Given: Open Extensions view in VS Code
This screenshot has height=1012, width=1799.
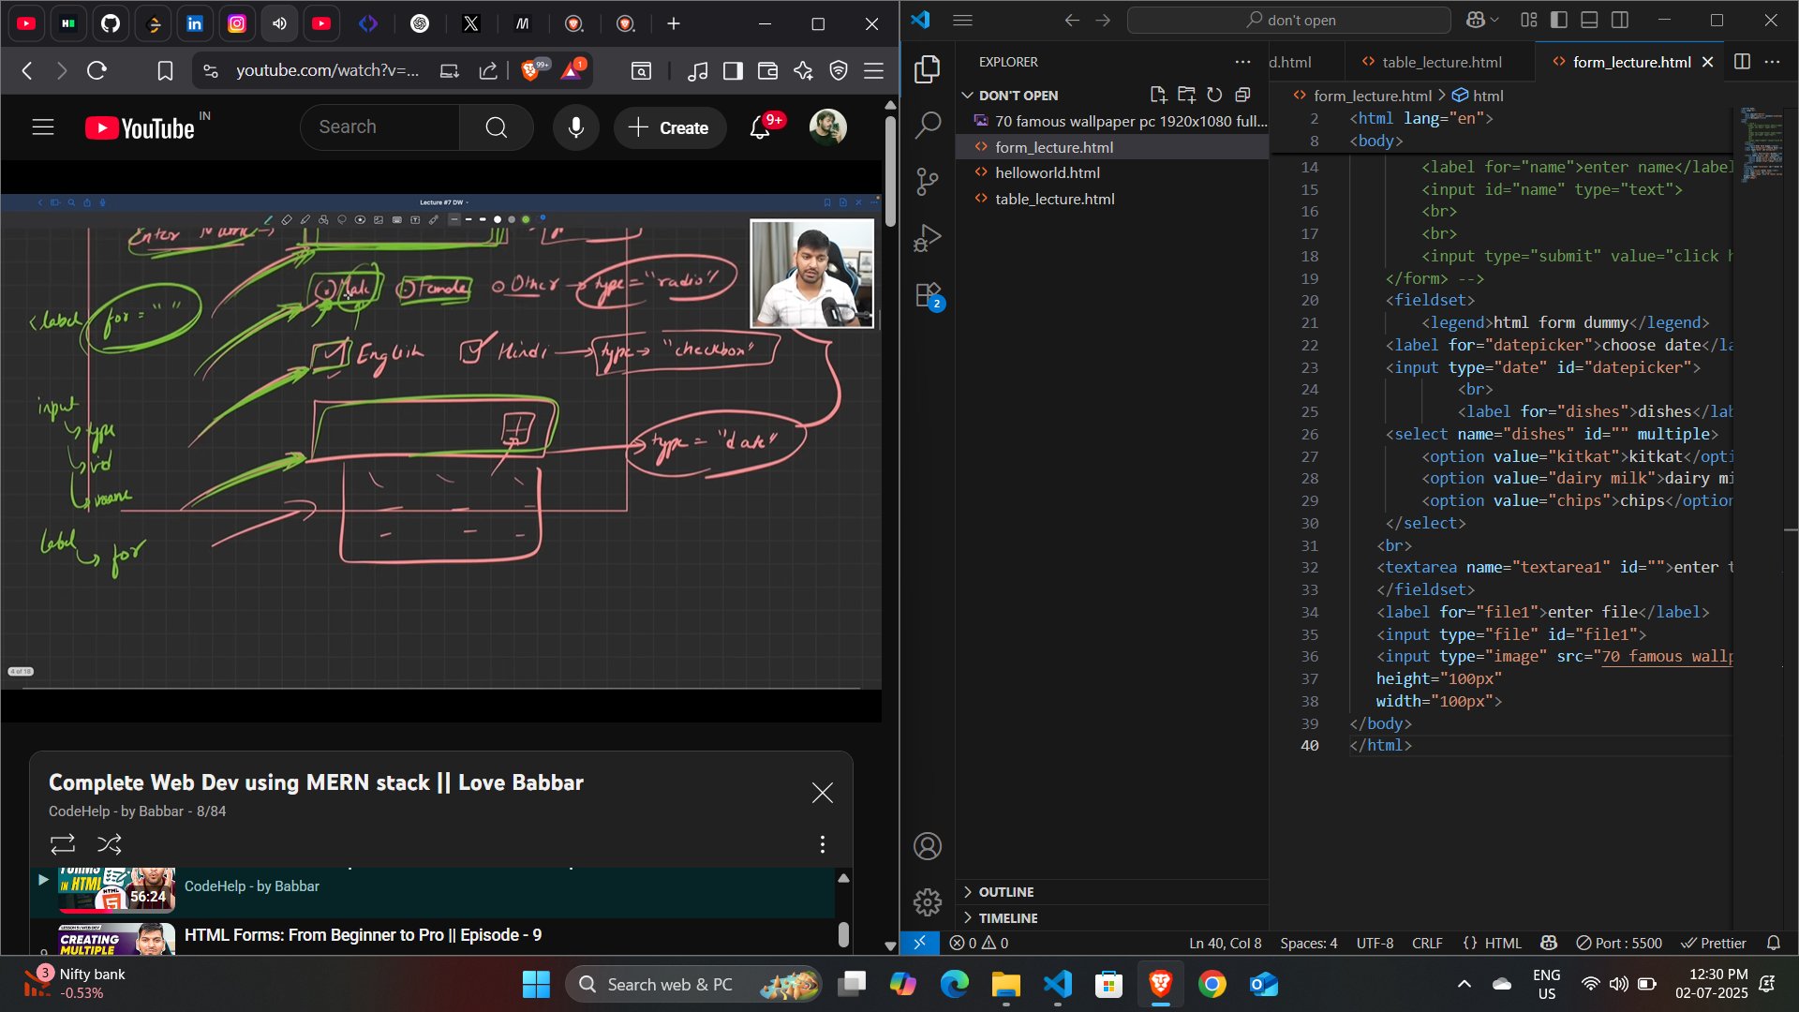Looking at the screenshot, I should pos(927,295).
